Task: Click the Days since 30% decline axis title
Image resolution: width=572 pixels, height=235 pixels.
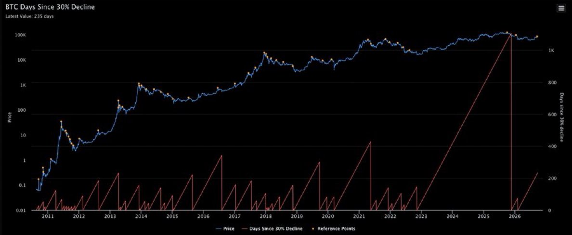Action: point(562,117)
